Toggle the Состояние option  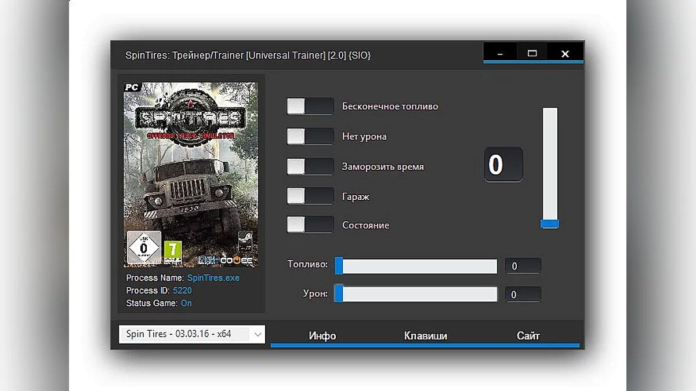310,225
